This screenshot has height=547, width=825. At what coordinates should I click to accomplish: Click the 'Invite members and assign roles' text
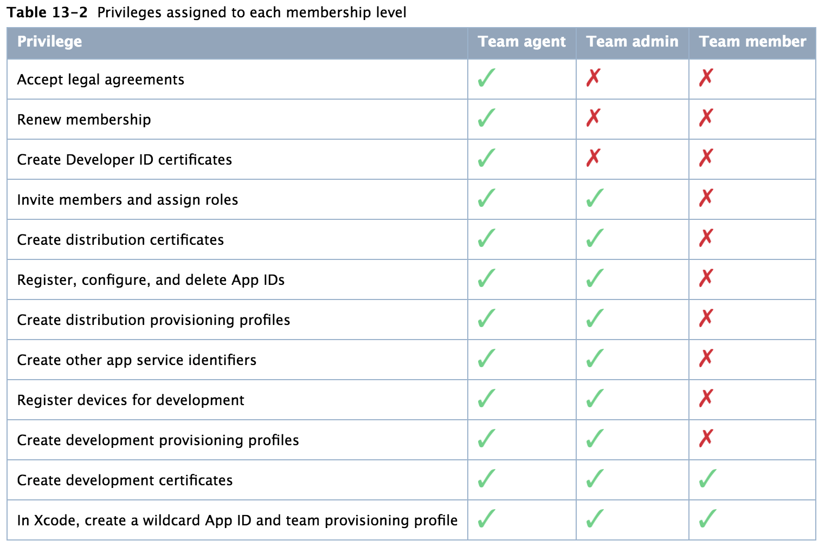click(127, 200)
